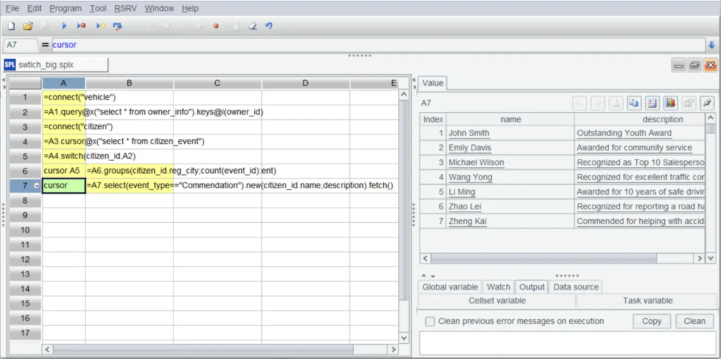The height and width of the screenshot is (359, 721).
Task: Create a new file with toolbar icon
Action: 11,26
